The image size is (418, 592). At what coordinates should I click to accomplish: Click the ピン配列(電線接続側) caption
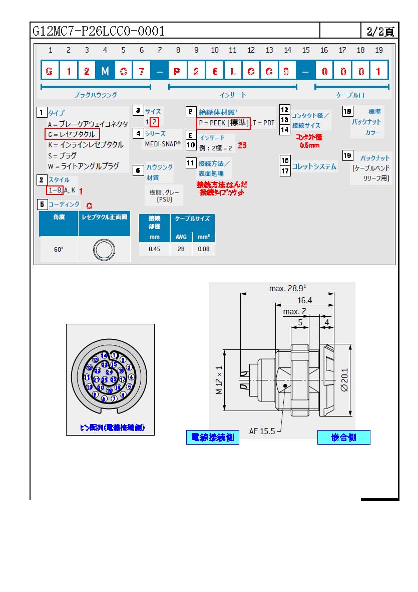(x=112, y=428)
